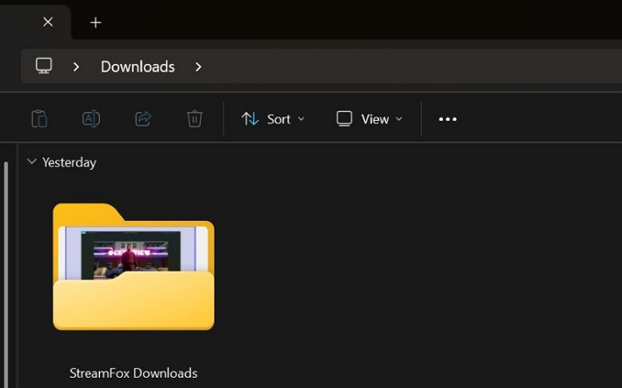The height and width of the screenshot is (388, 622).
Task: Select the Yesterday group header label
Action: 69,162
